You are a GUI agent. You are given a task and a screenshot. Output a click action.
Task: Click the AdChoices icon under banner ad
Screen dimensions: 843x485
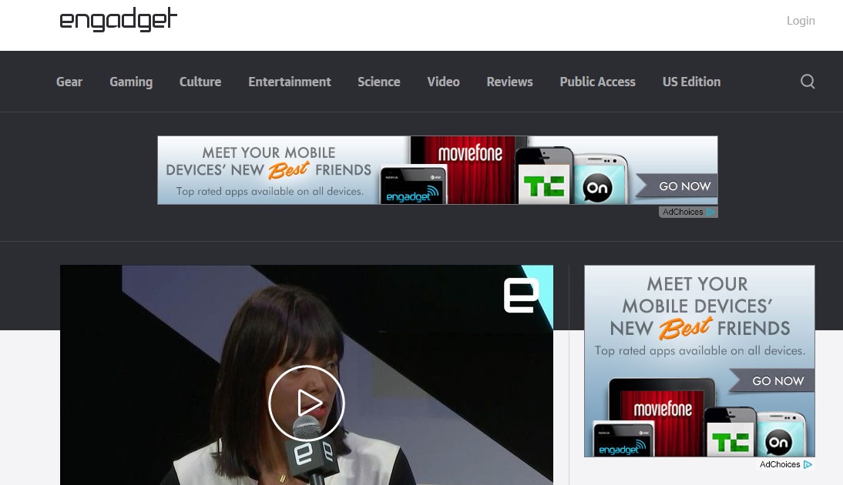coord(710,212)
